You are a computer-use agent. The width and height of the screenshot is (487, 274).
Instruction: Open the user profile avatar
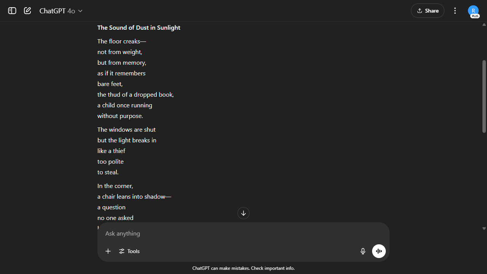pyautogui.click(x=473, y=10)
